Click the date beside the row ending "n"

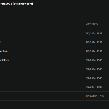point(94,42)
